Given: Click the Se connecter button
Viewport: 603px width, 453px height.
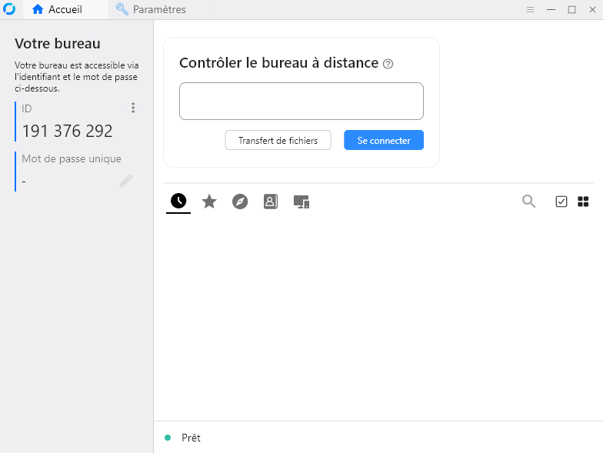Looking at the screenshot, I should 384,140.
